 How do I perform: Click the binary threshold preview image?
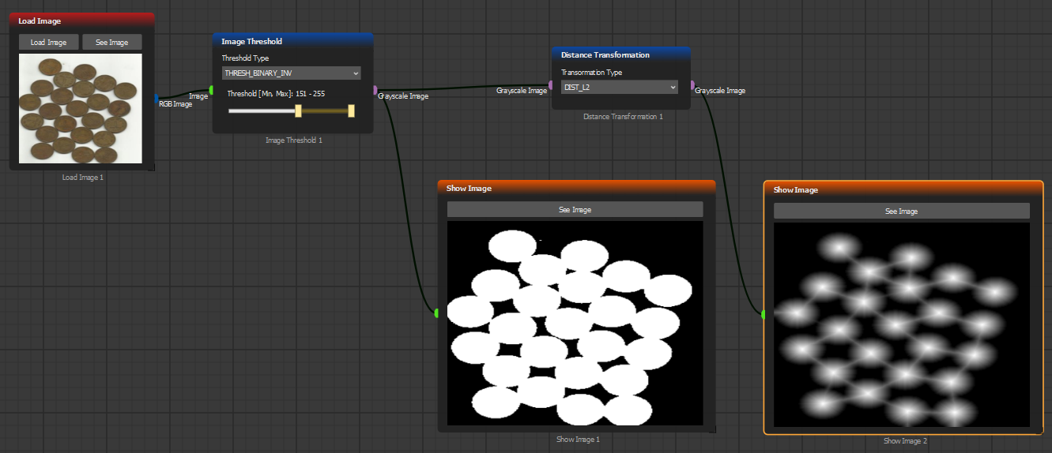point(575,323)
